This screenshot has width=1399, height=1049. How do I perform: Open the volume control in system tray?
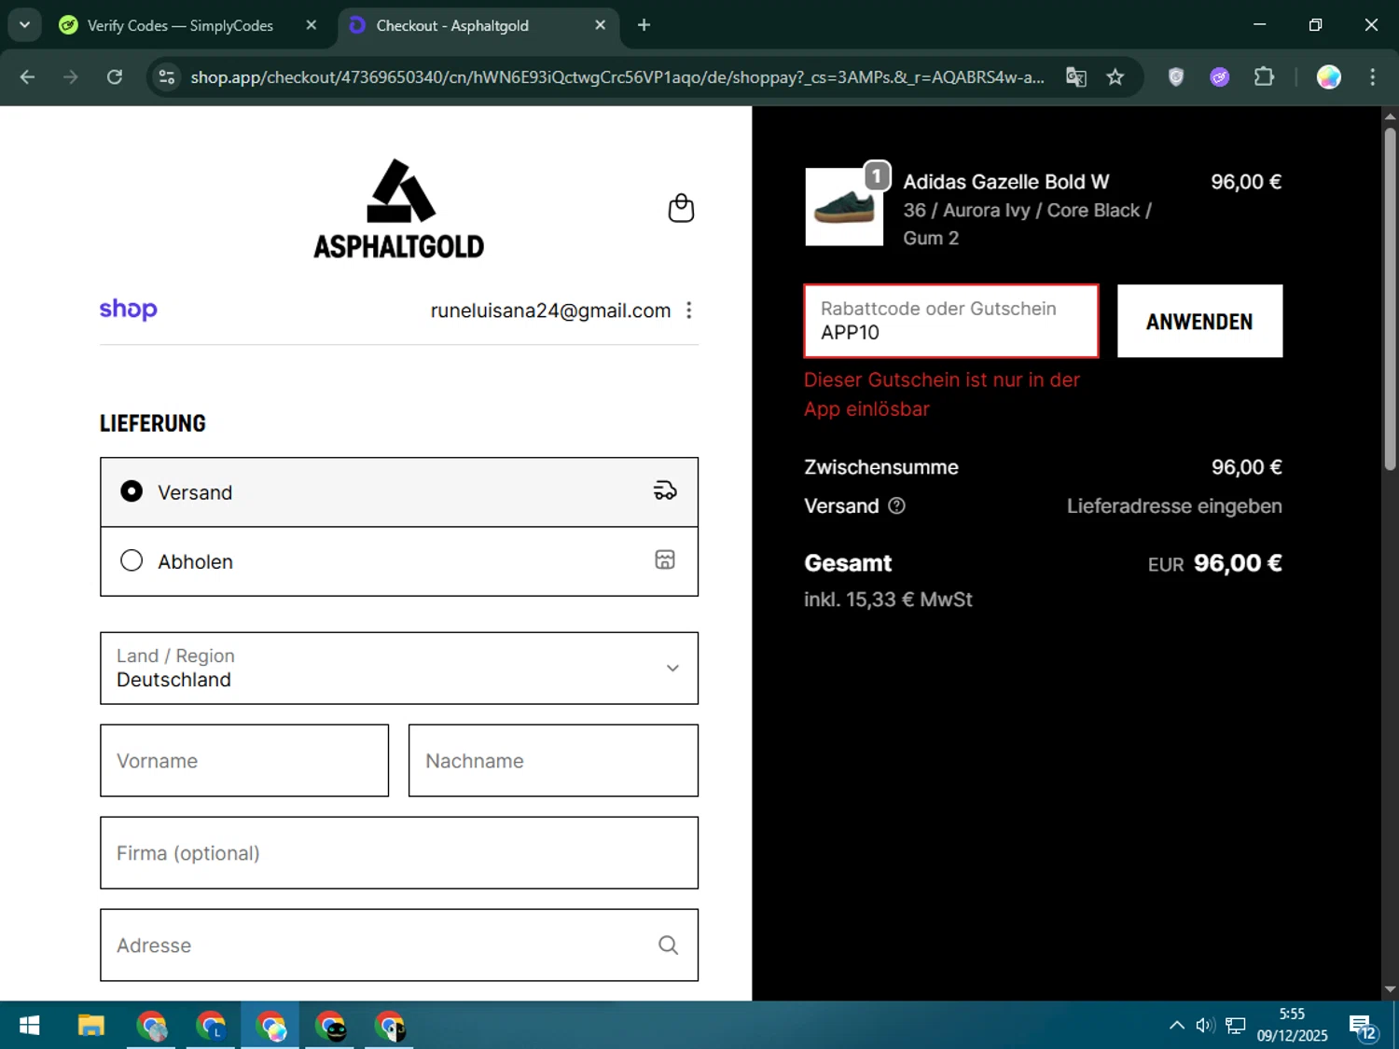pyautogui.click(x=1205, y=1026)
